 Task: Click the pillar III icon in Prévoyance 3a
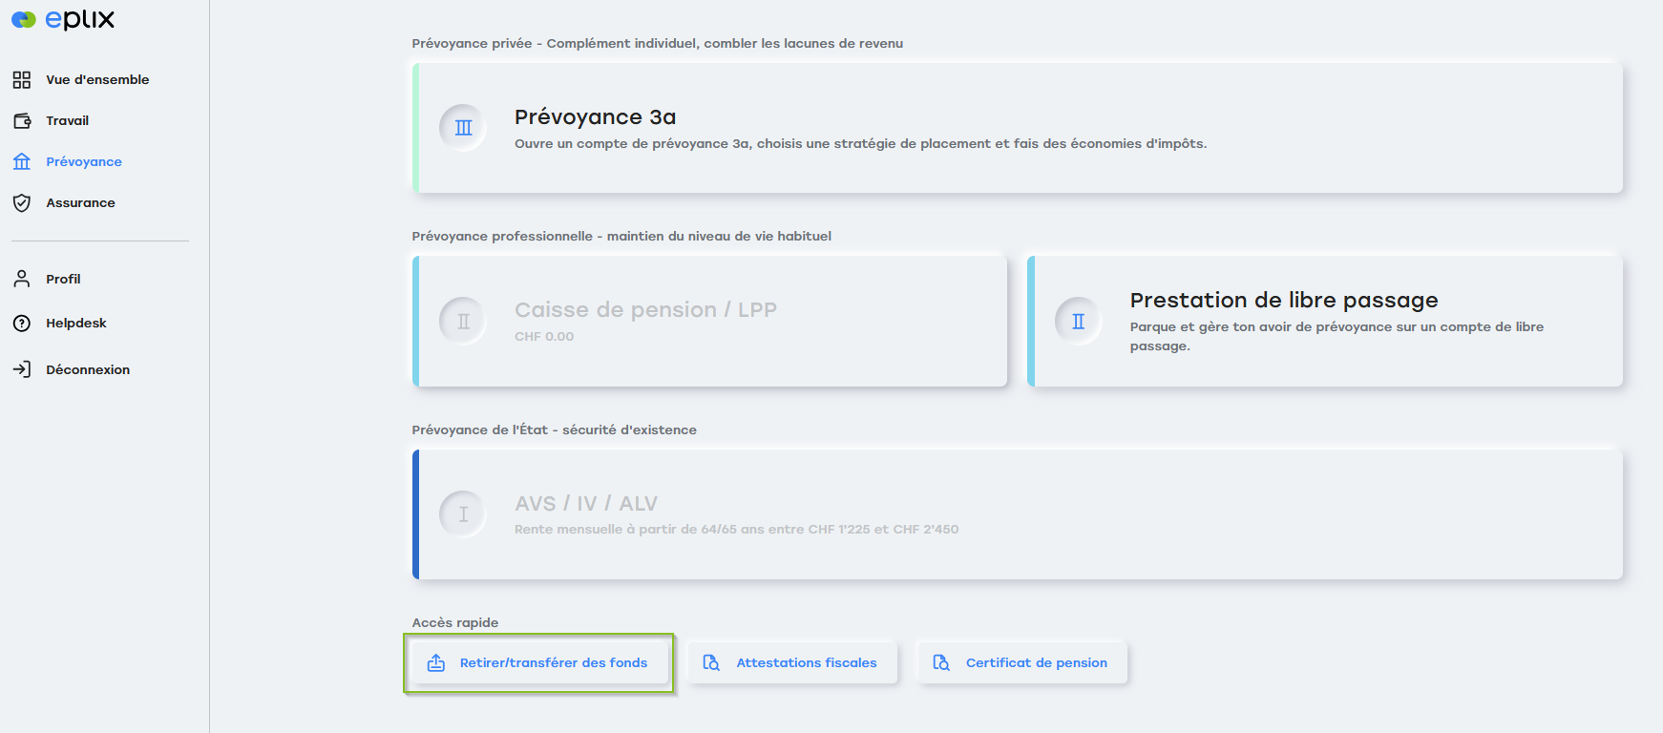coord(463,128)
